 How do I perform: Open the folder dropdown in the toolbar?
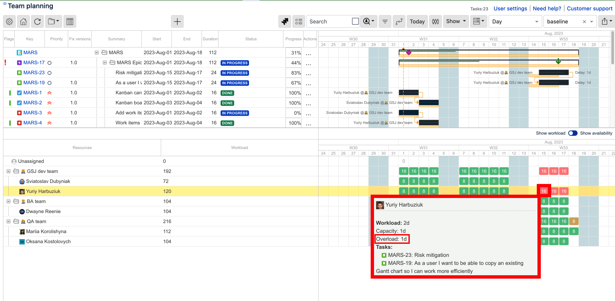[53, 21]
